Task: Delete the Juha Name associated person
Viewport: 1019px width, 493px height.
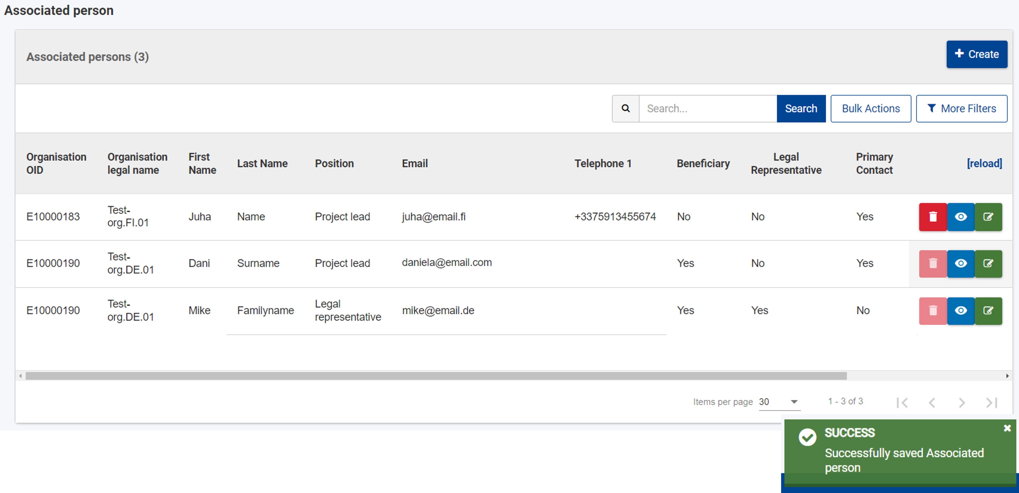Action: (x=932, y=217)
